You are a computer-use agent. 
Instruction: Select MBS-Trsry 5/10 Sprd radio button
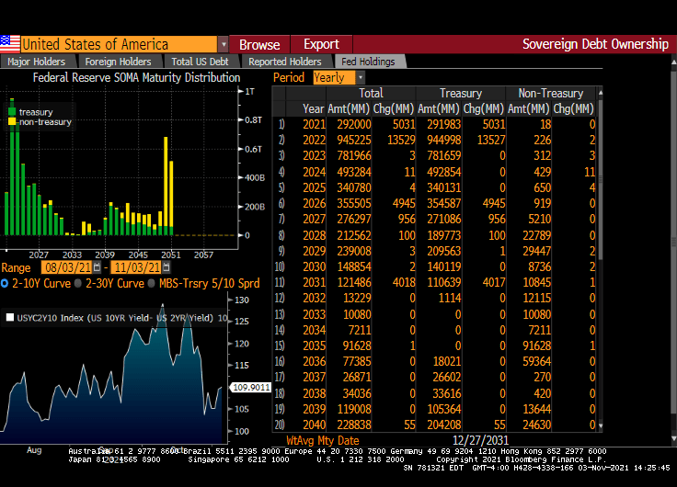pyautogui.click(x=153, y=283)
